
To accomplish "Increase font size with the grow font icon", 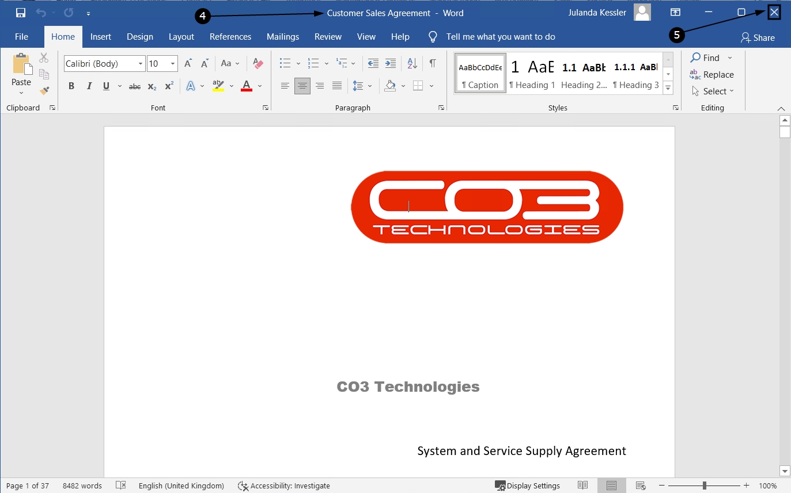I will 188,64.
